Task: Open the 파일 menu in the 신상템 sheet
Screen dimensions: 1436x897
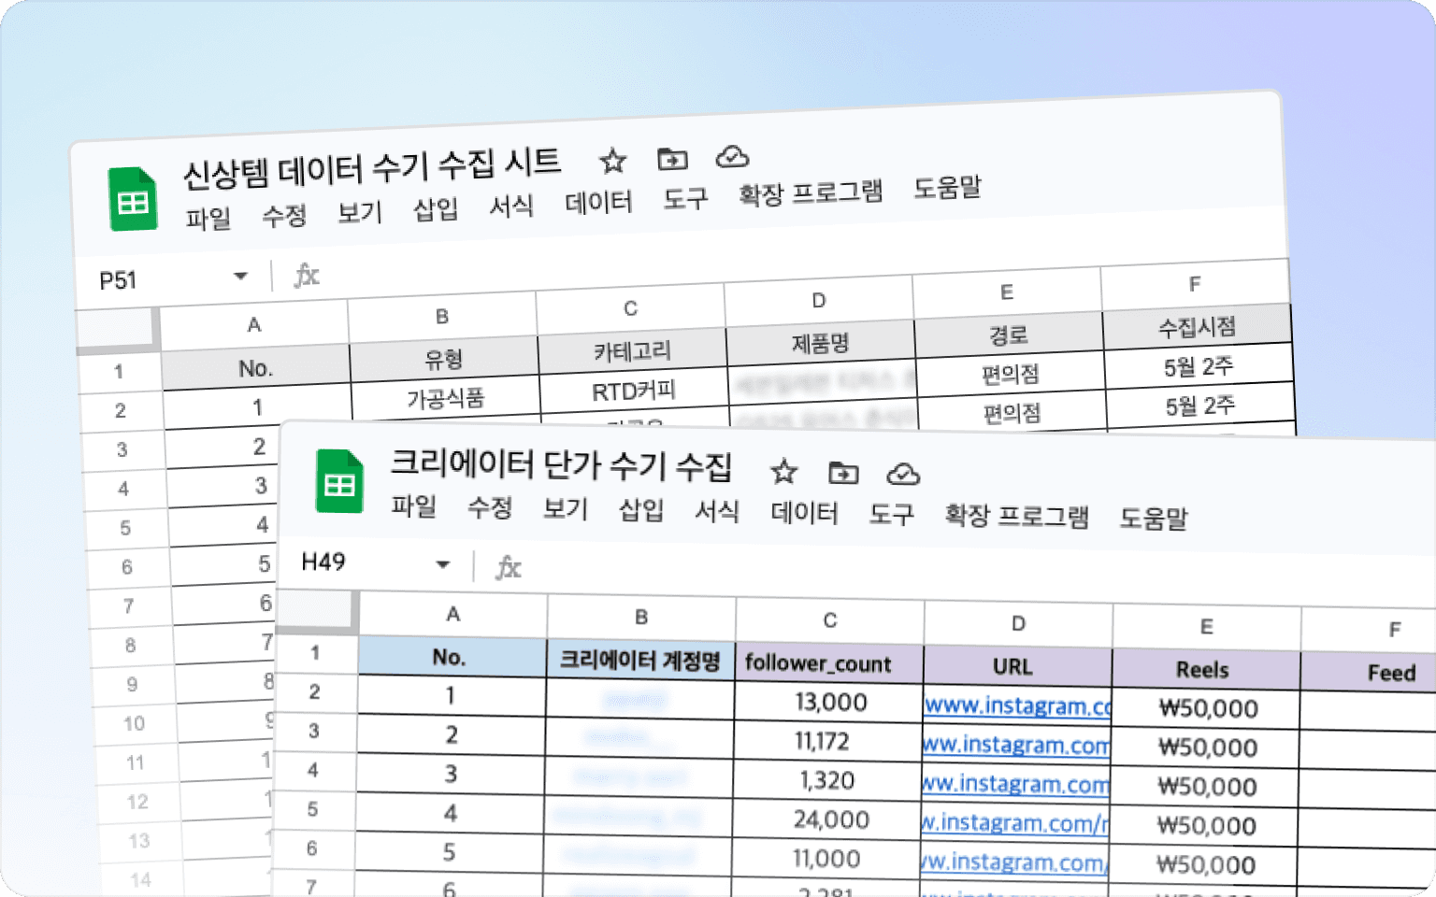Action: pos(208,219)
